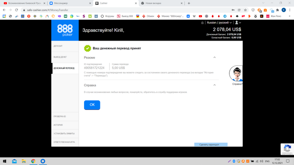This screenshot has height=165, width=294.
Task: Click the cloud extension icon in toolbar
Action: 272,10
